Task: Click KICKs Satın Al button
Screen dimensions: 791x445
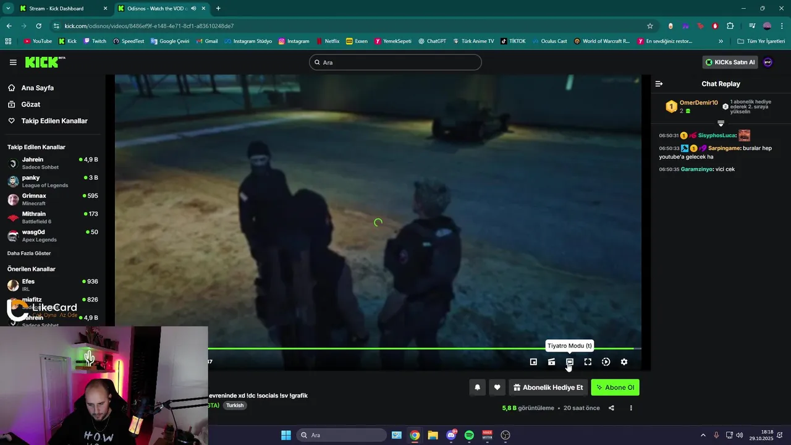Action: [730, 62]
